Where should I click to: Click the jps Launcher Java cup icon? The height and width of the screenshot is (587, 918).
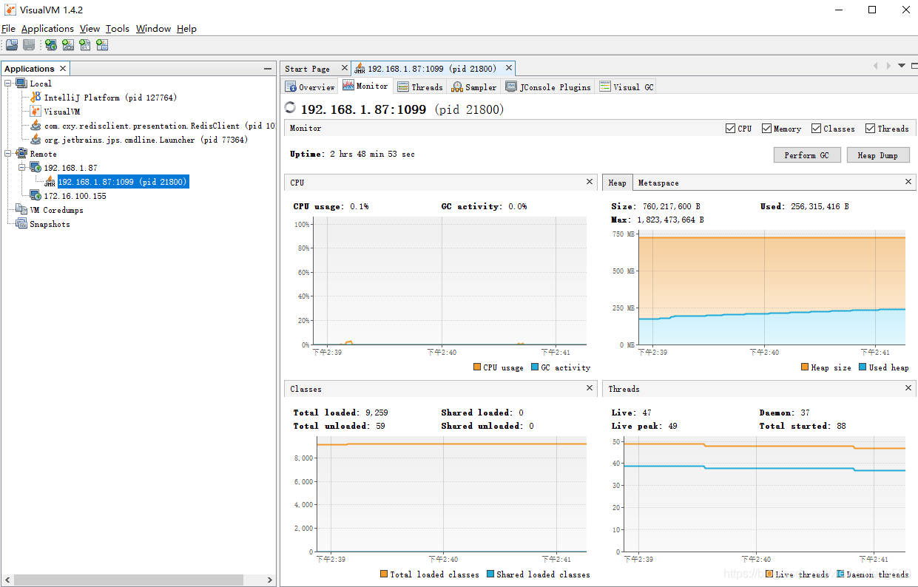tap(36, 140)
